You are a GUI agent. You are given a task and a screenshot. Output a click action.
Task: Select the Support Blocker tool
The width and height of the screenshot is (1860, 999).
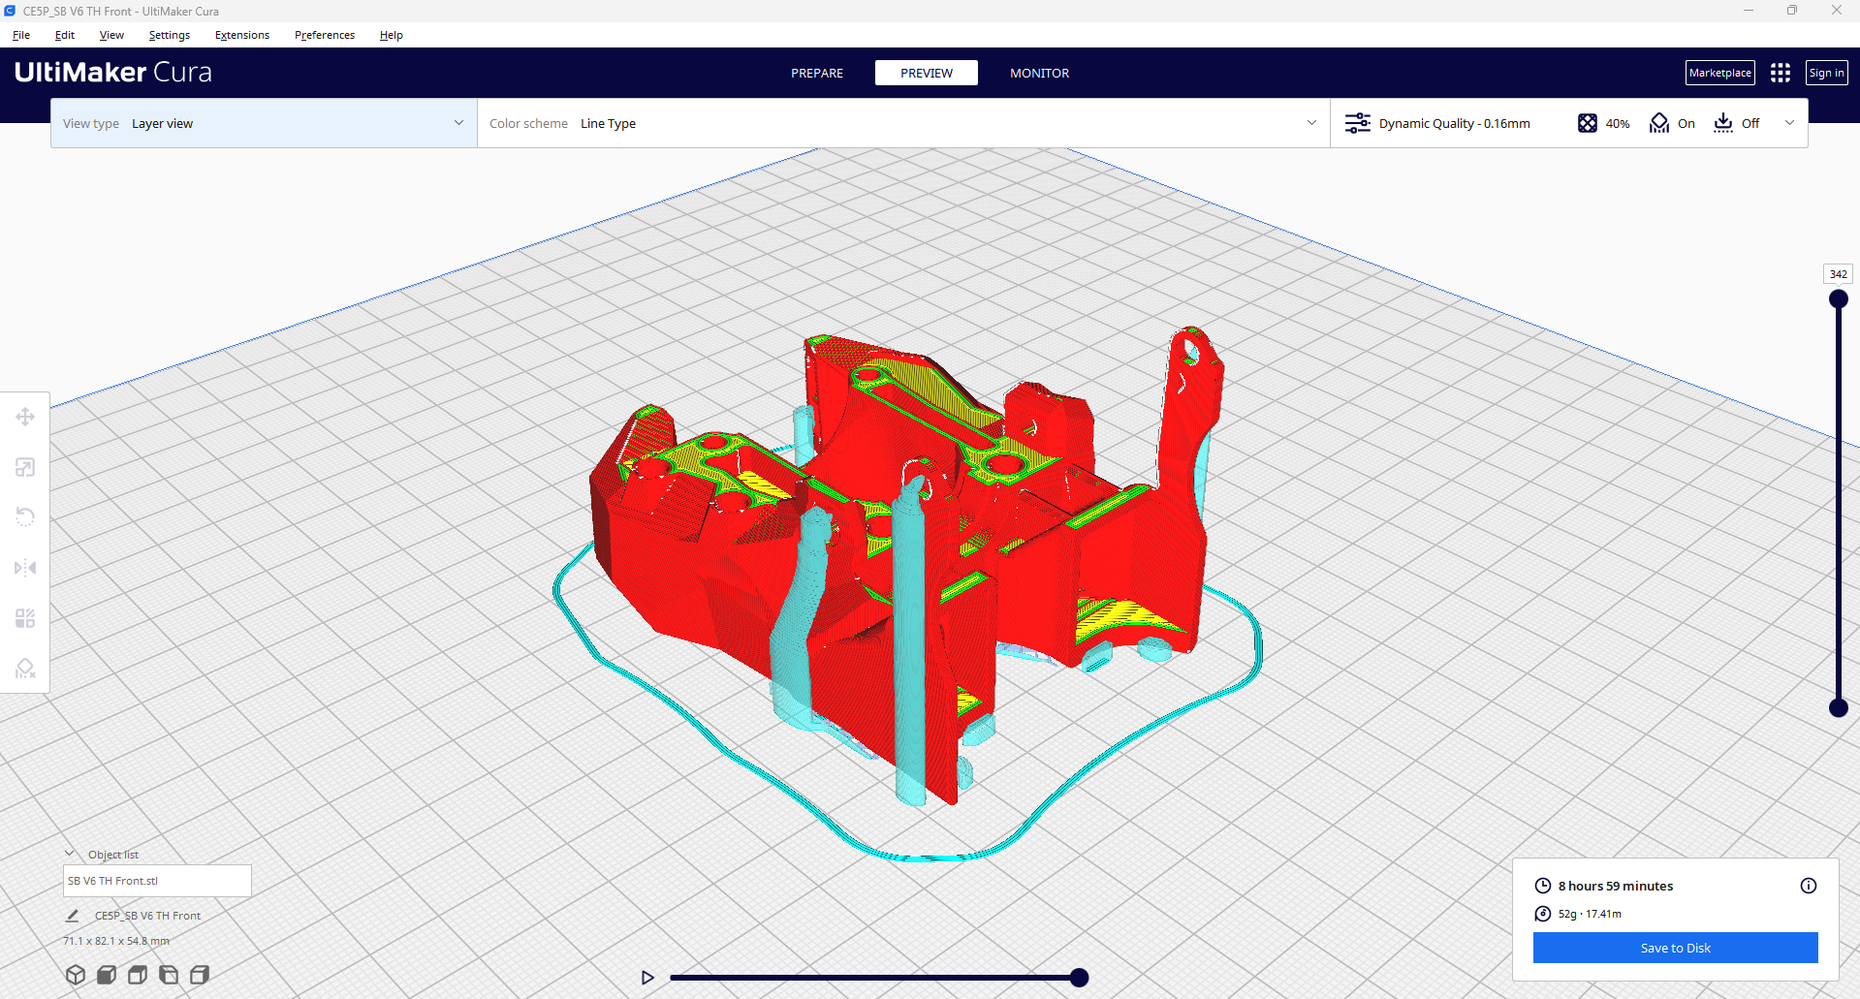click(x=25, y=669)
